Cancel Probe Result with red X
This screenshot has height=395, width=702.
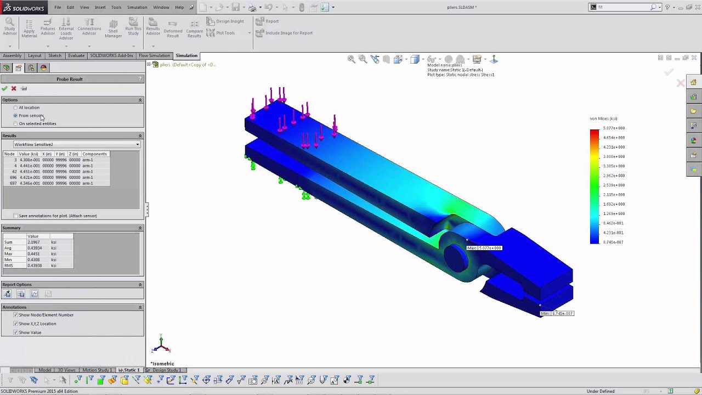pyautogui.click(x=14, y=88)
